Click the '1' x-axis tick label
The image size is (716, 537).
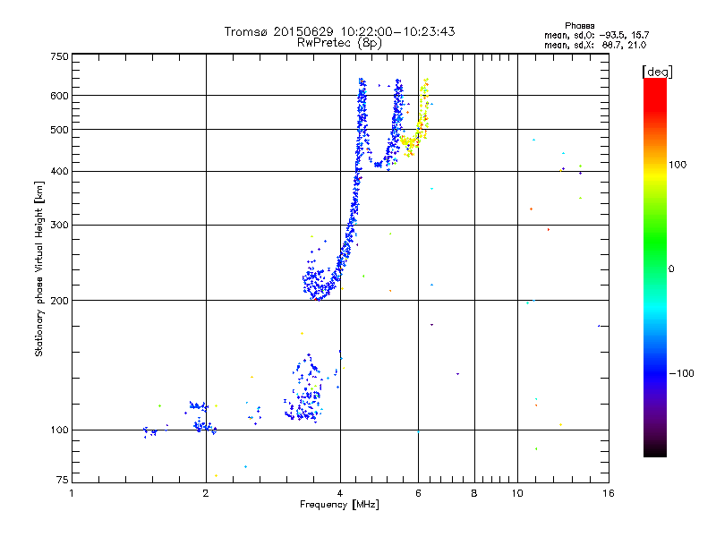click(x=72, y=493)
